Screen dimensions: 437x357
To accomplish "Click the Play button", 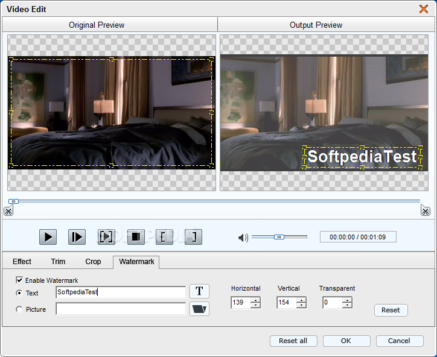I will click(x=48, y=237).
